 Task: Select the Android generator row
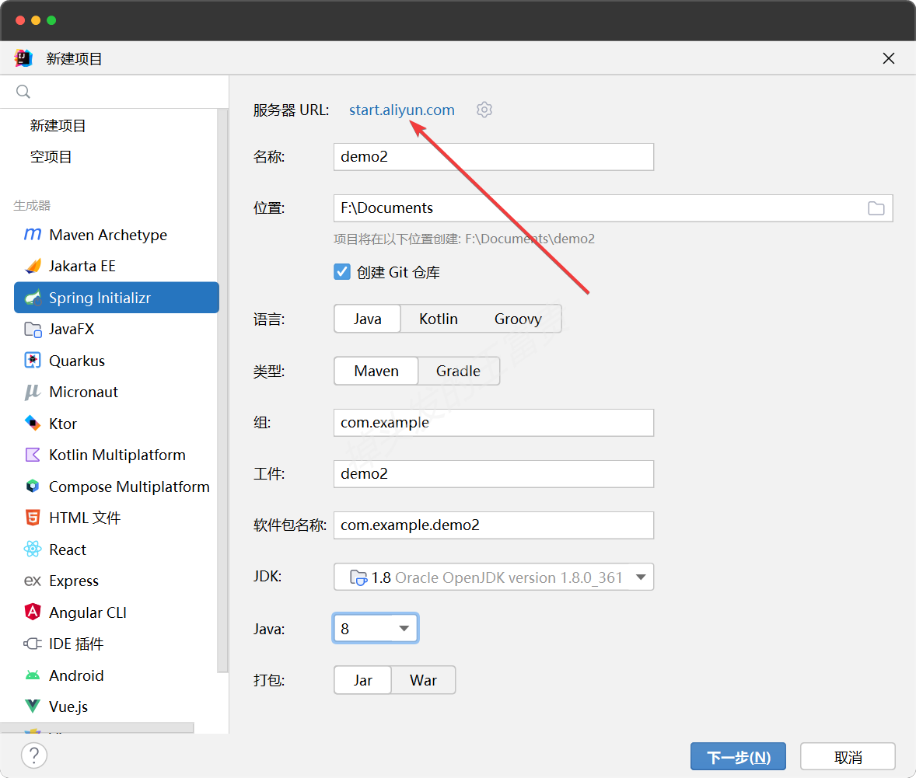pyautogui.click(x=117, y=675)
